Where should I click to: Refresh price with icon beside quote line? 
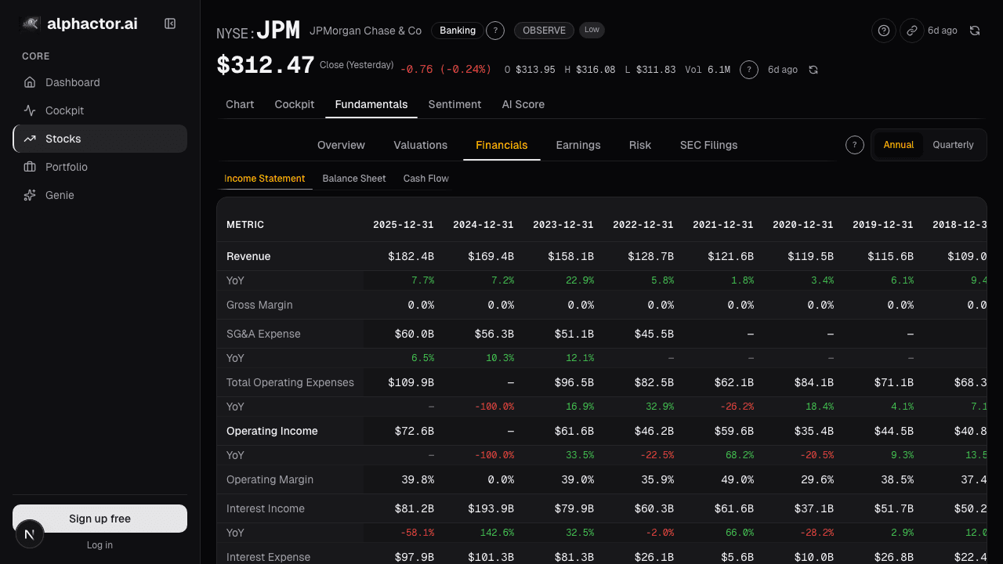point(813,70)
